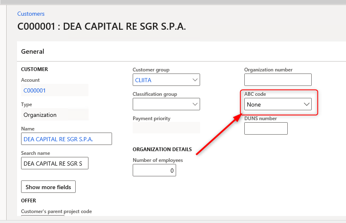Screen dimensions: 346x223
Task: Click the Name input field
Action: [66, 139]
